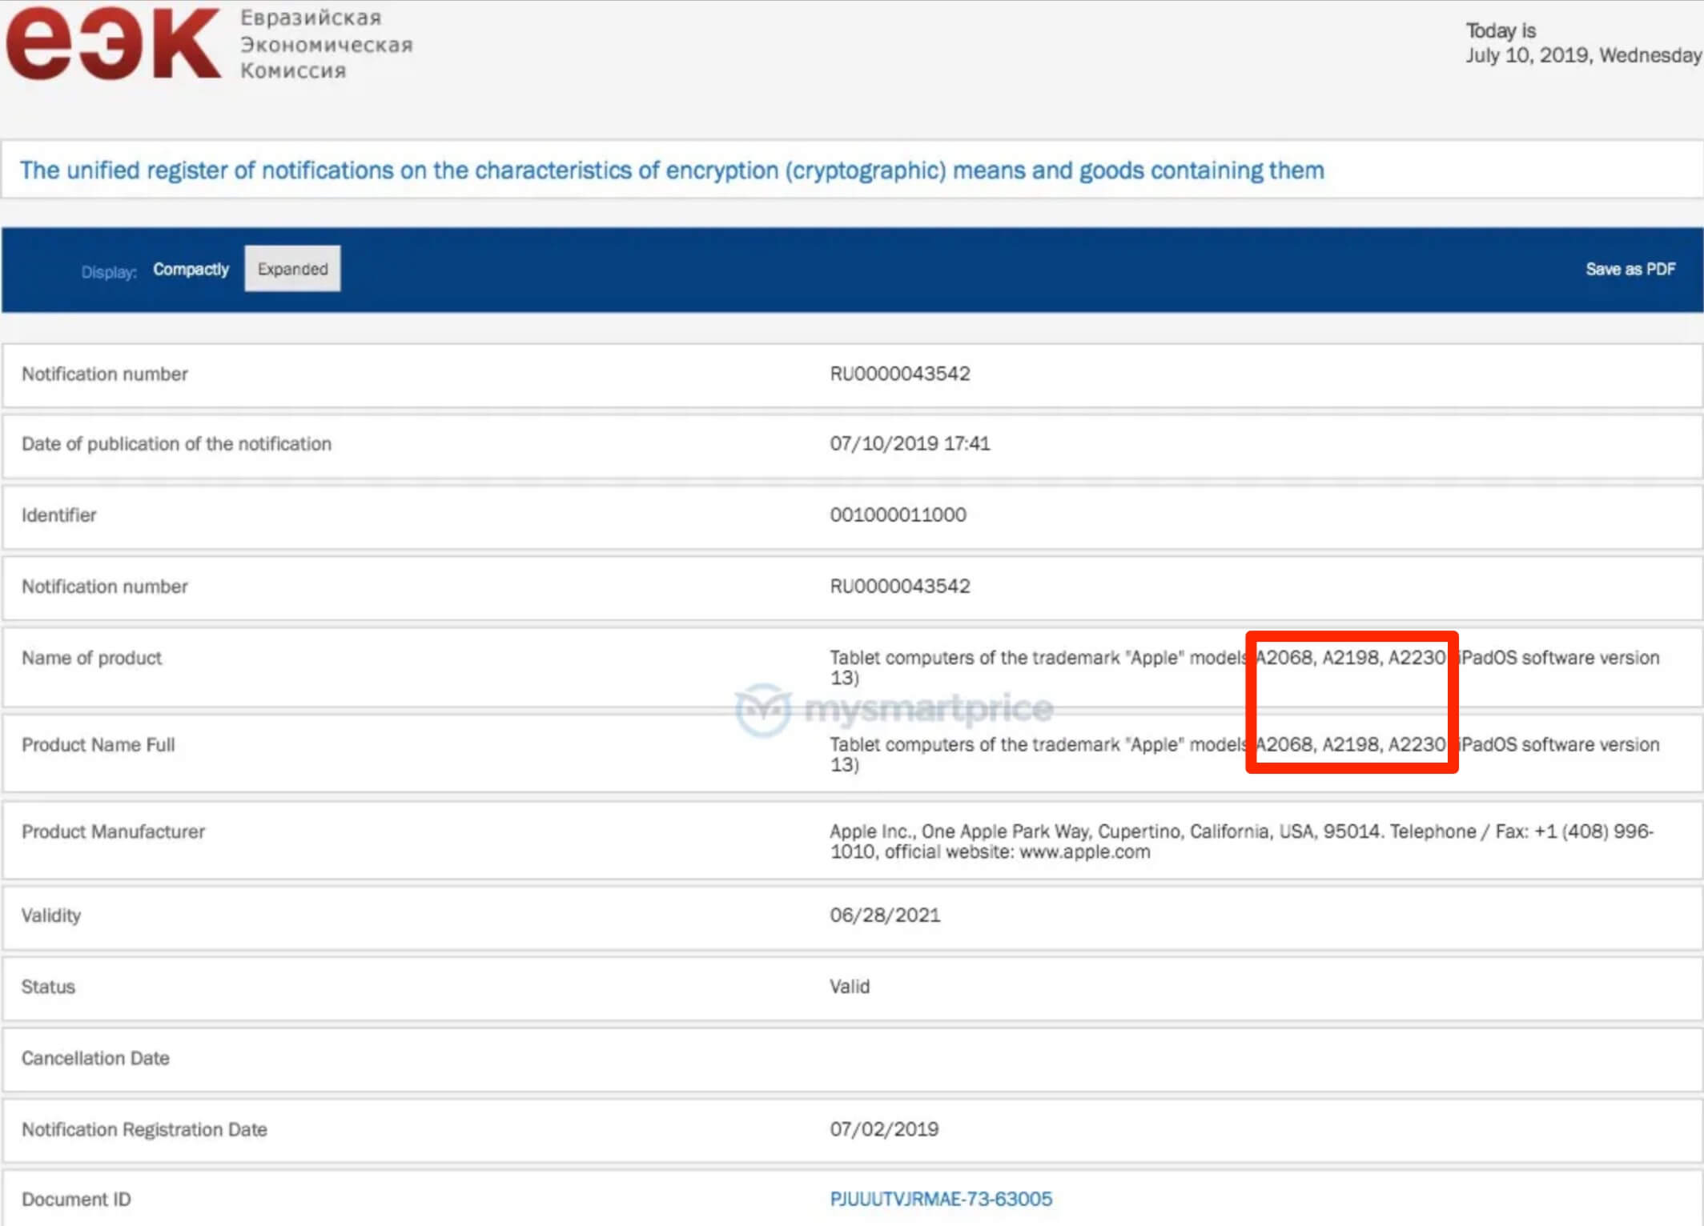Click the Valid status value
This screenshot has width=1704, height=1226.
point(850,986)
